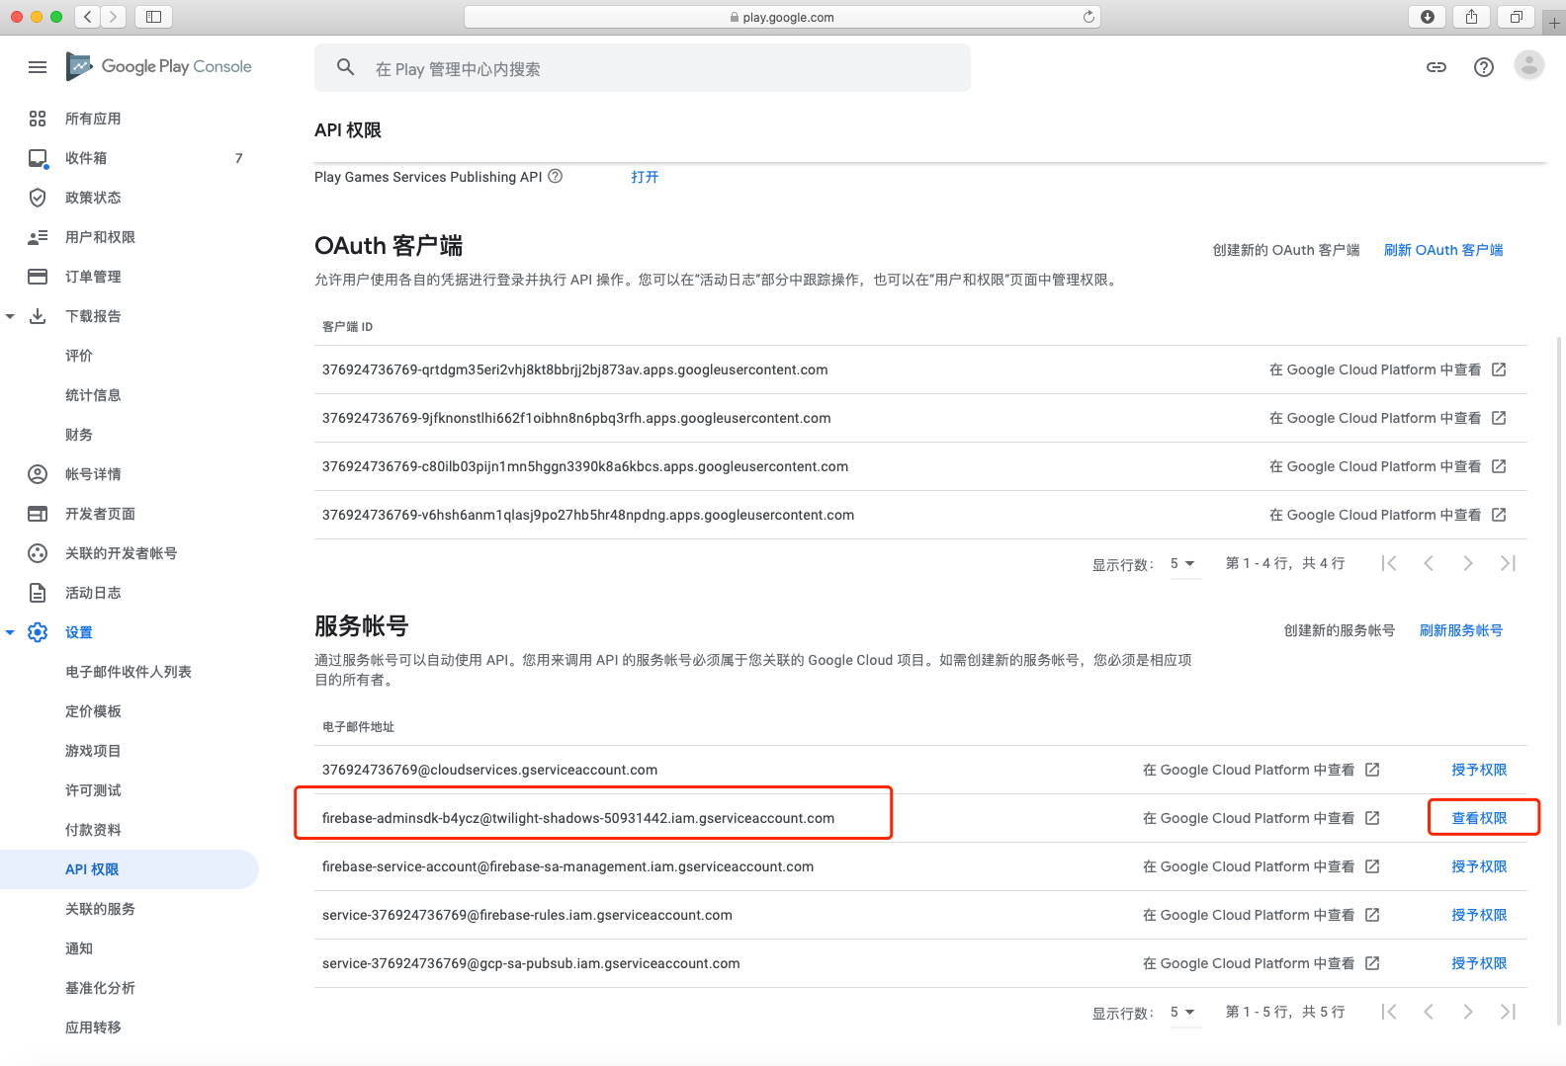The width and height of the screenshot is (1566, 1066).
Task: Click 授予权限 for firebase-rules account
Action: 1479,915
